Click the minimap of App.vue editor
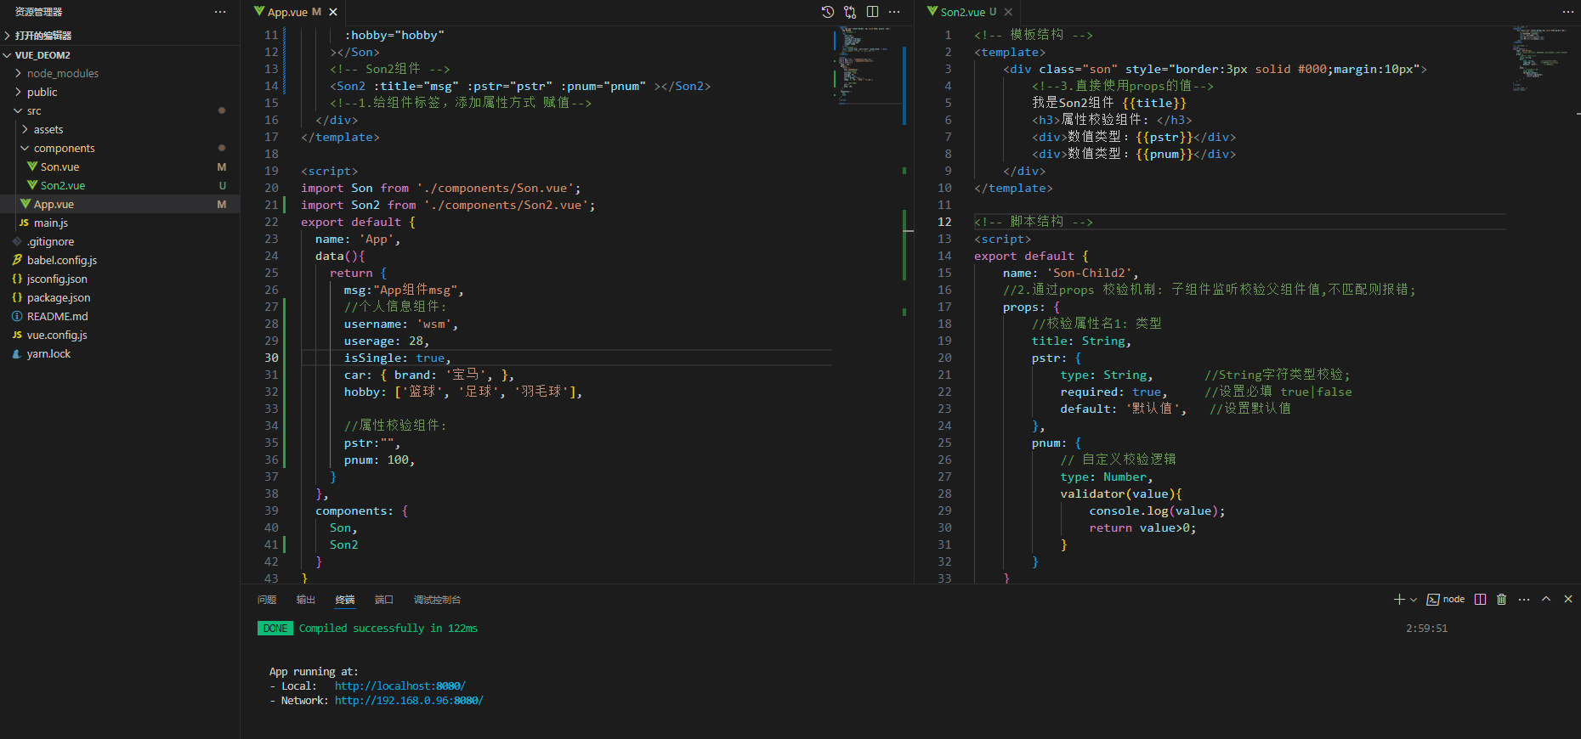 (x=868, y=65)
